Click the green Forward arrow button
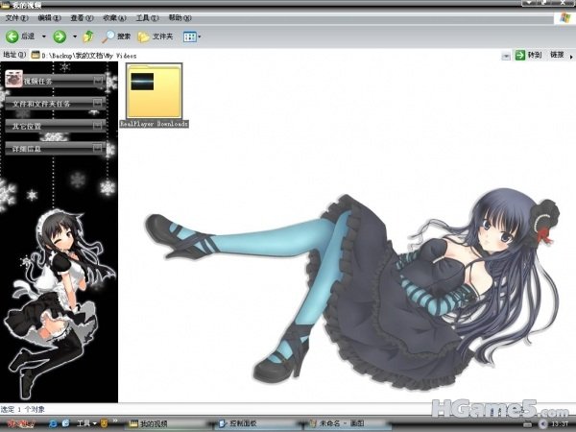Viewport: 576px width, 432px height. (x=60, y=36)
